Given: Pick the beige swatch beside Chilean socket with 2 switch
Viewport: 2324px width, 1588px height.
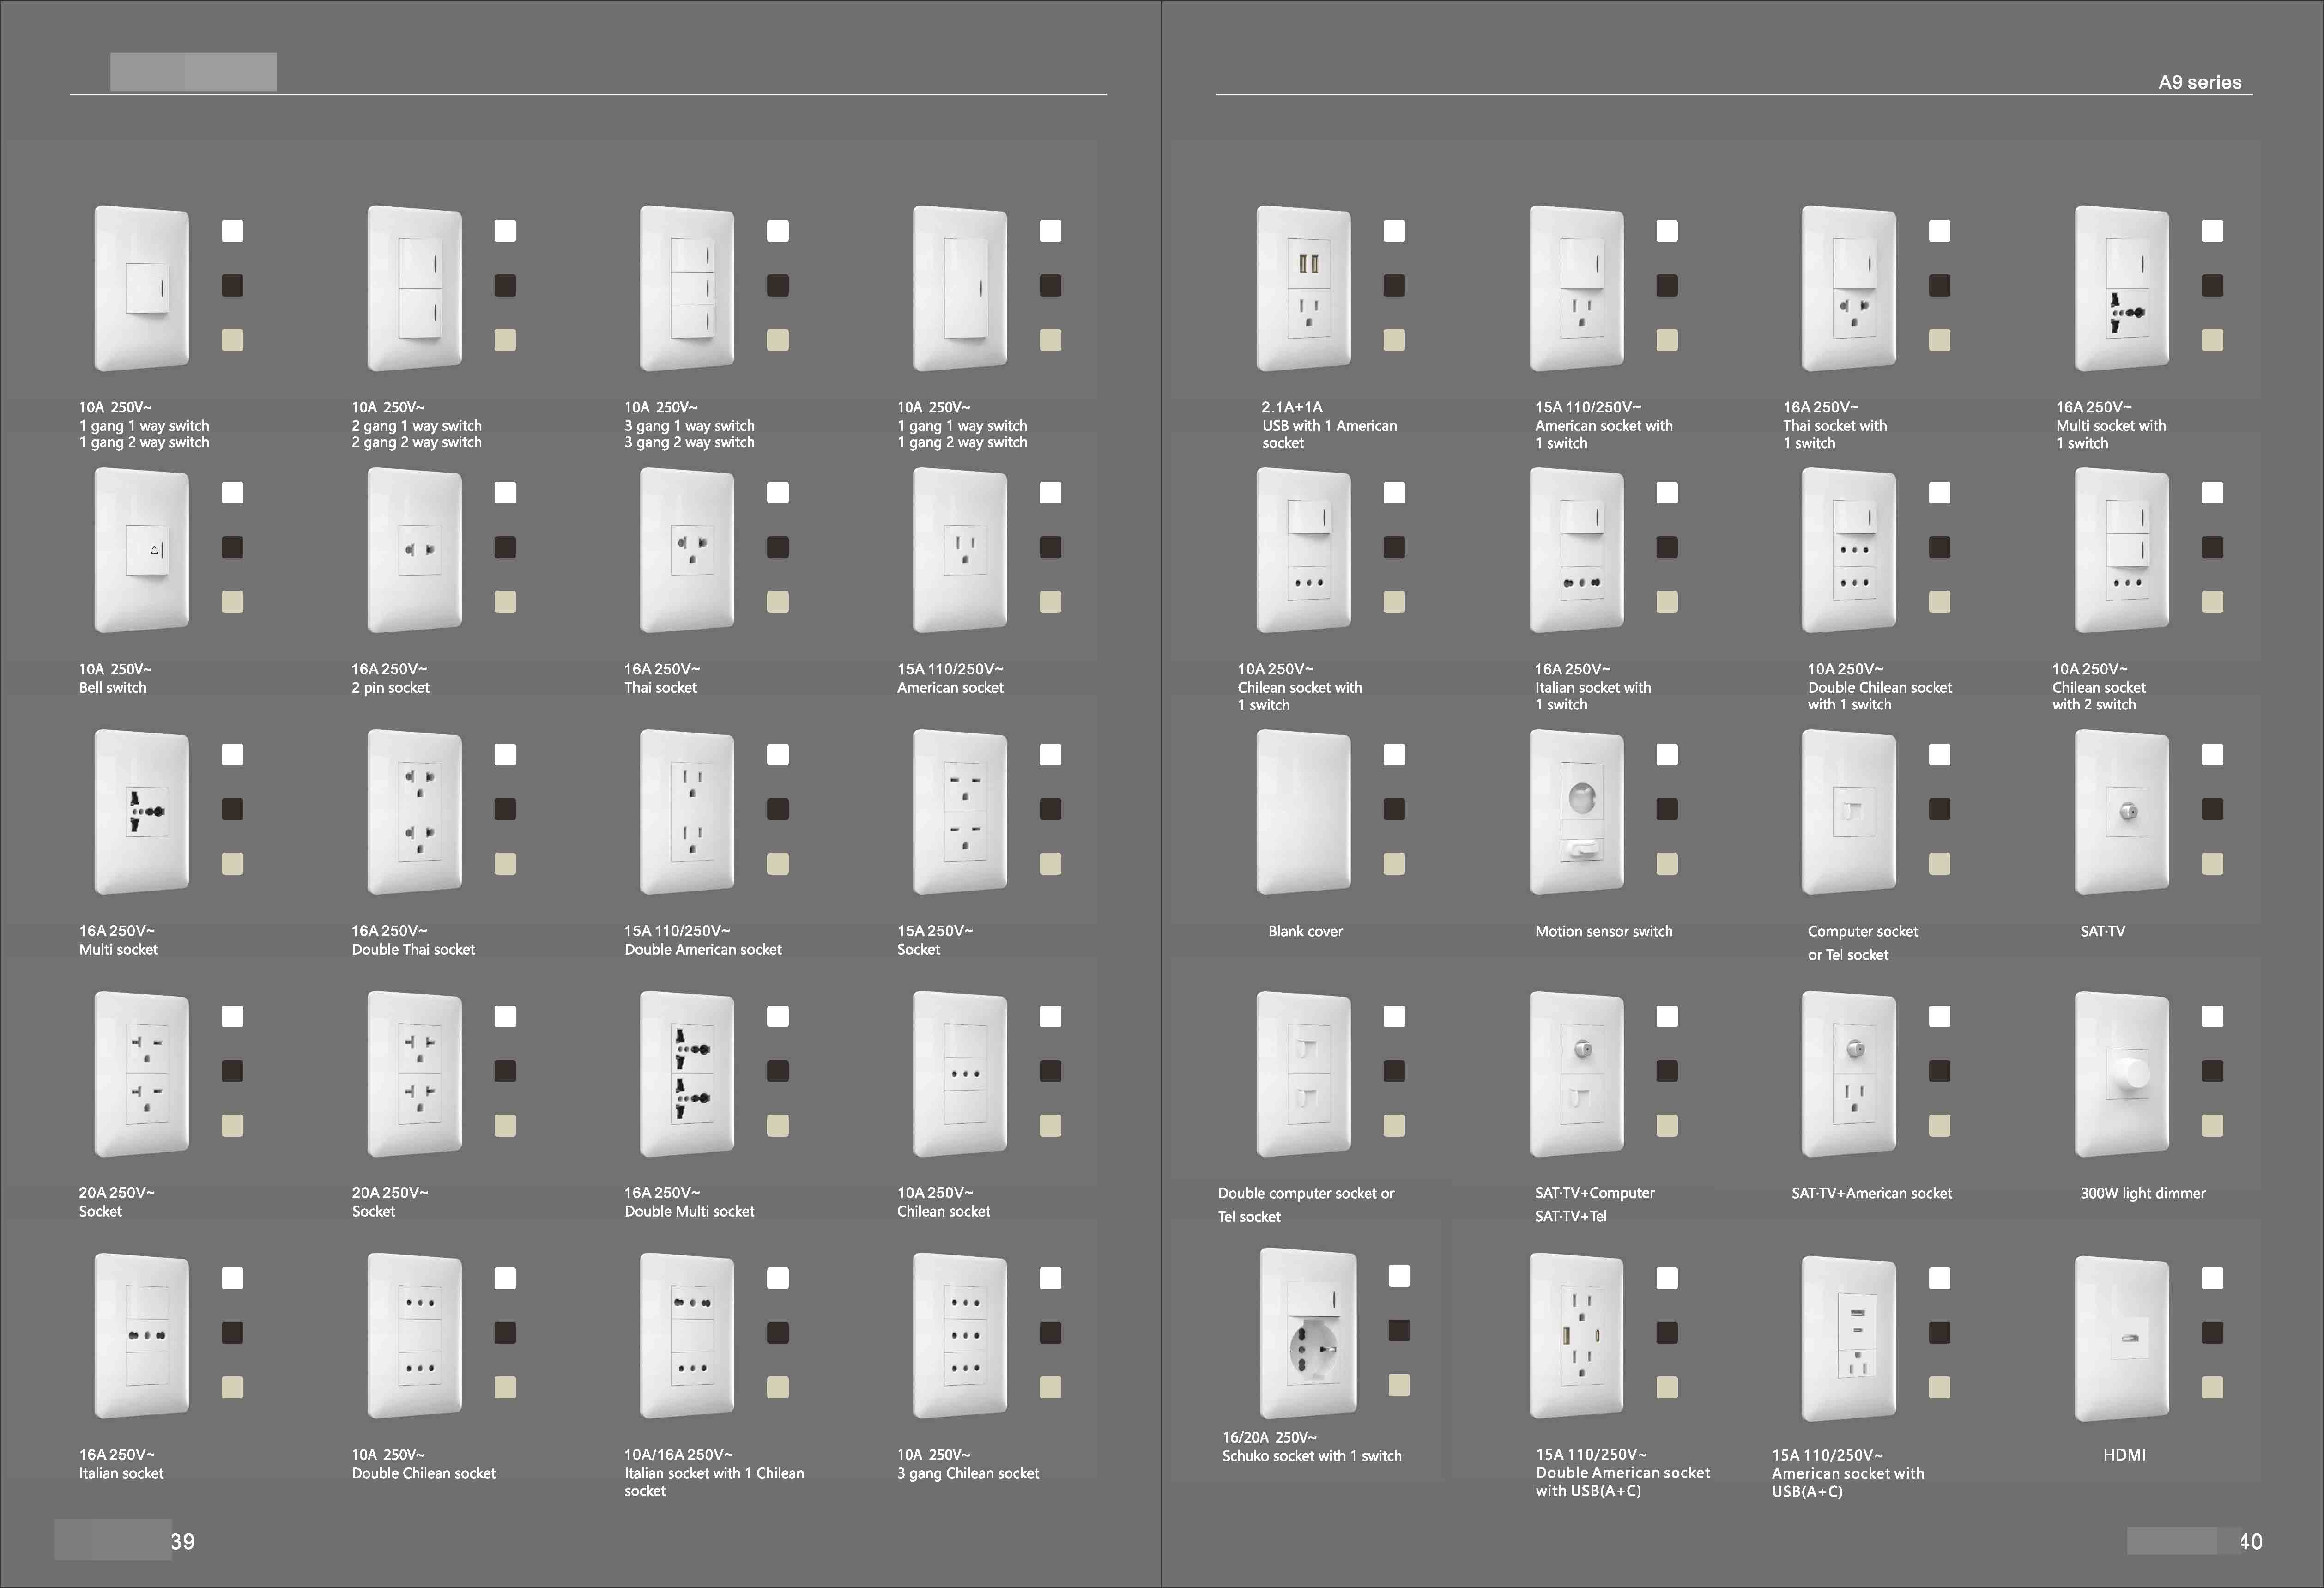Looking at the screenshot, I should (2212, 602).
